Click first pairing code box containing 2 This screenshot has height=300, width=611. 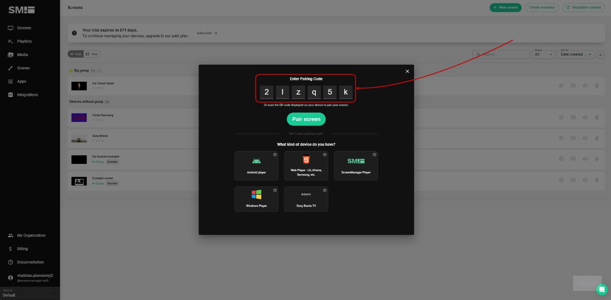[266, 92]
